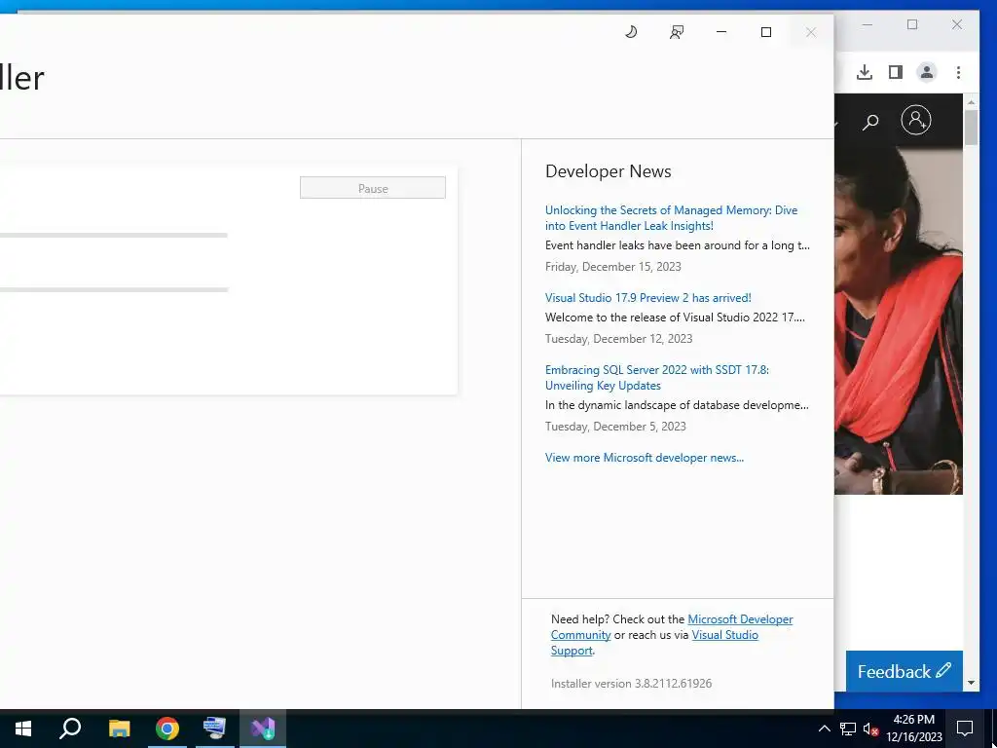Click the 'Event handler leaks have been around' summary

pyautogui.click(x=678, y=244)
